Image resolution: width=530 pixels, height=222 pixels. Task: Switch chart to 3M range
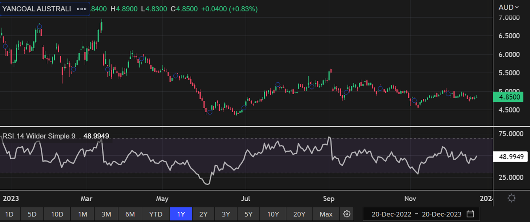pyautogui.click(x=106, y=214)
